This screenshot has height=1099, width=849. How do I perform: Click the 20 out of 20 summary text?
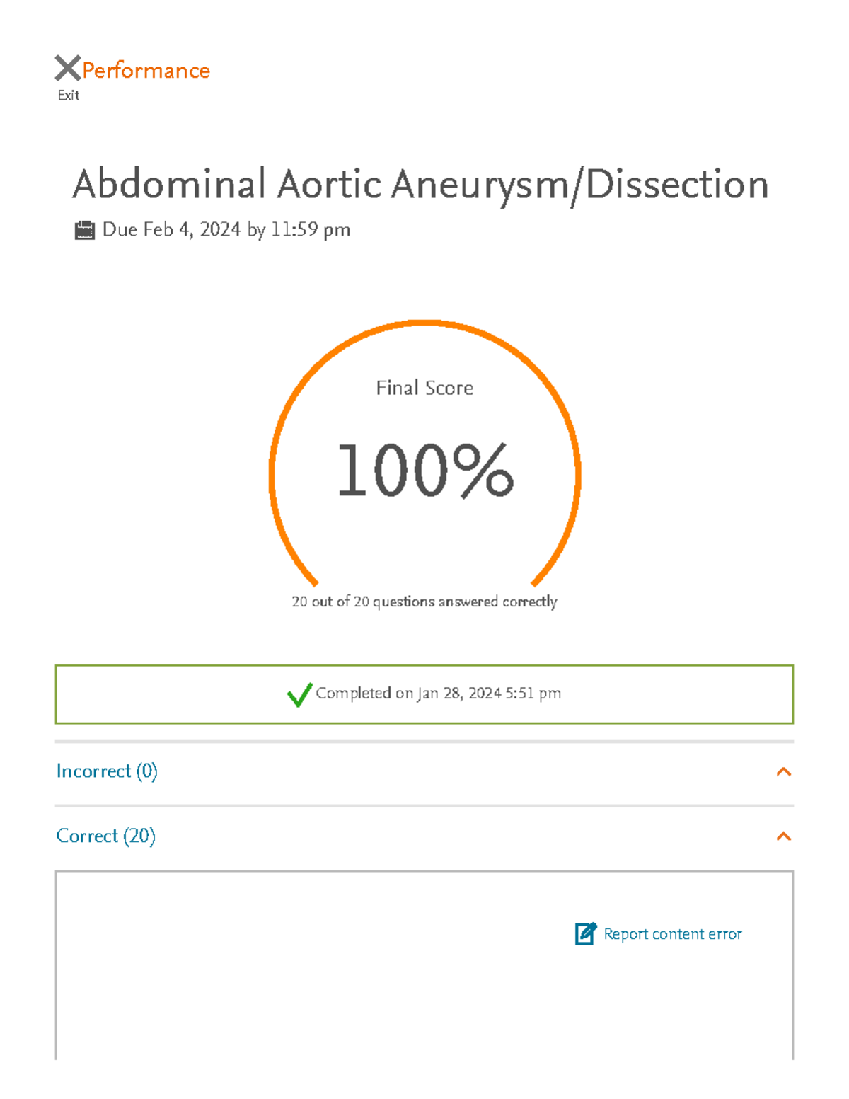424,601
